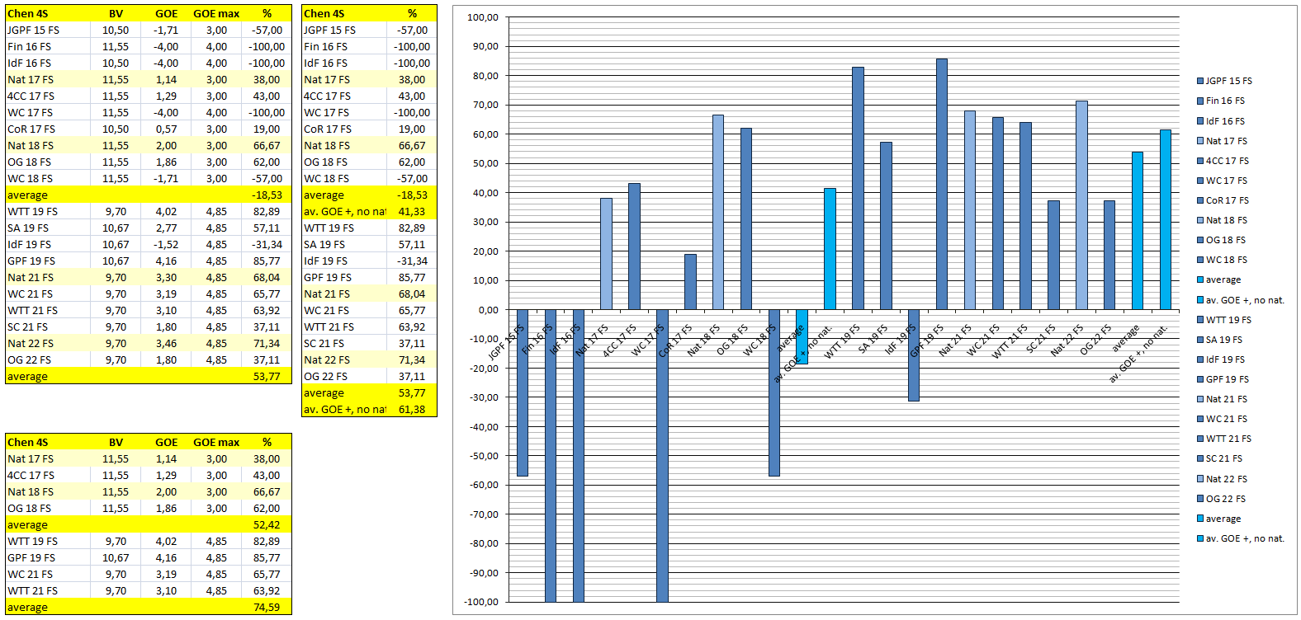
Task: Click the CoR 17 FS legend color swatch
Action: pos(1200,200)
